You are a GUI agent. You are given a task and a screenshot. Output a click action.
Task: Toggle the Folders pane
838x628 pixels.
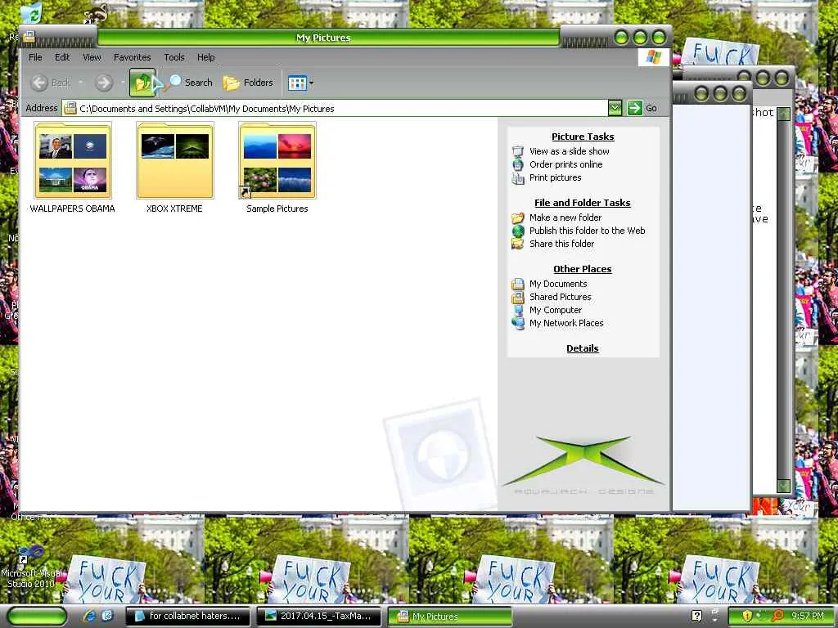pos(248,83)
